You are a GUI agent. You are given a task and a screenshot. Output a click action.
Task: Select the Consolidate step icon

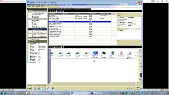click(x=121, y=53)
